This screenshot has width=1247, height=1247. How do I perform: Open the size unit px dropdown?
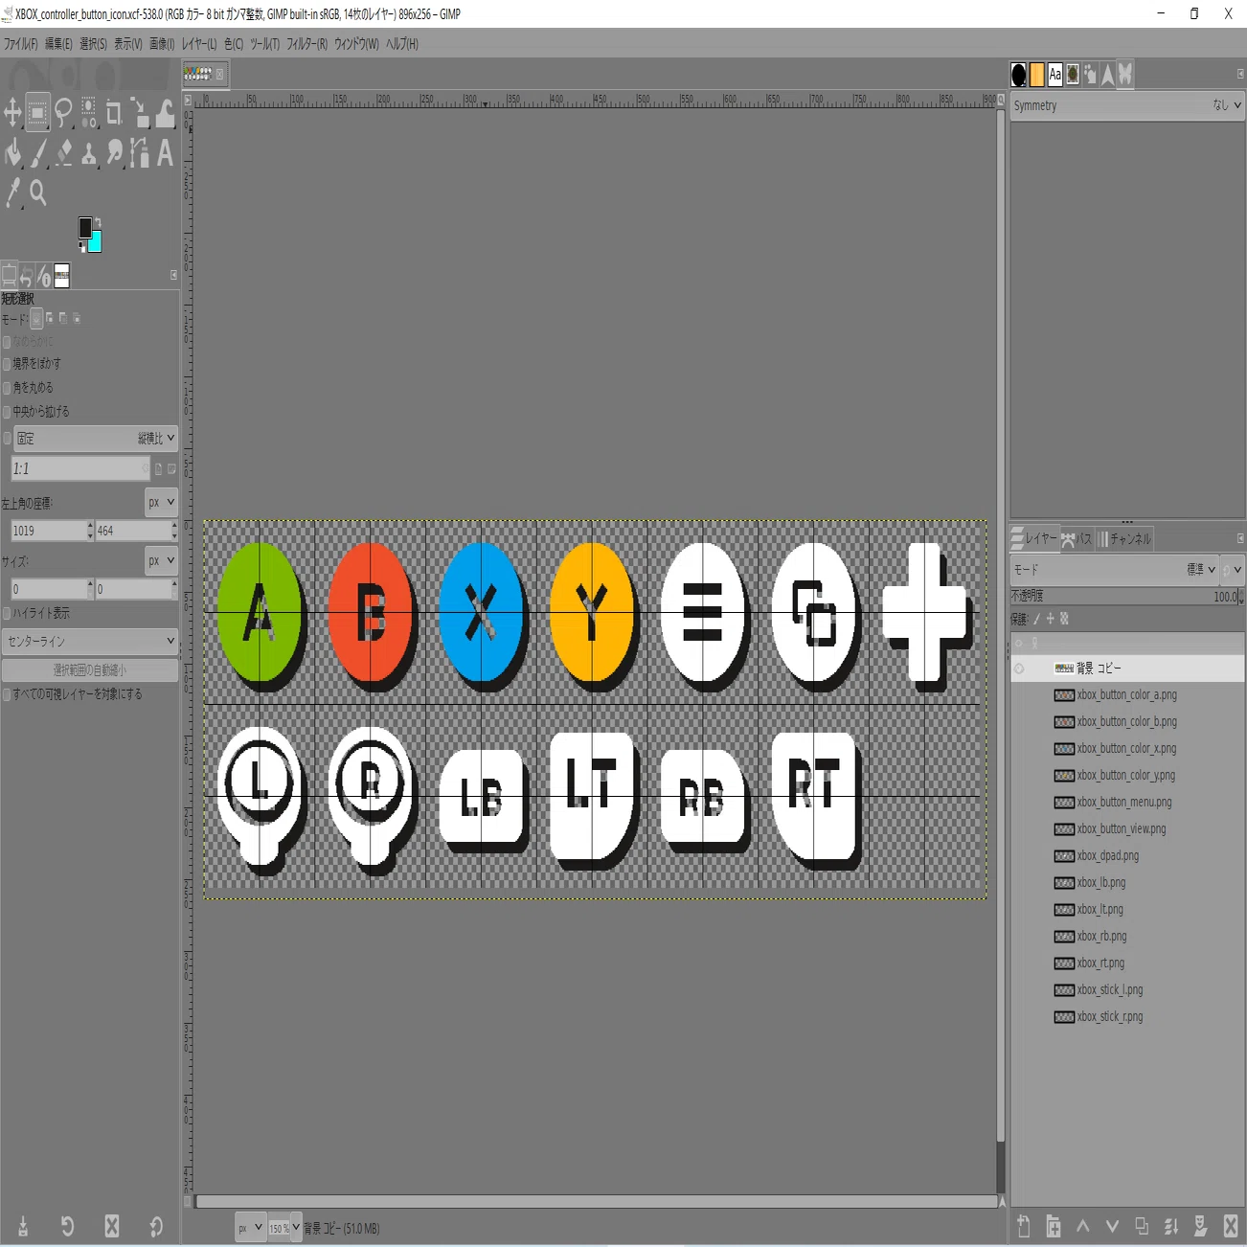161,560
